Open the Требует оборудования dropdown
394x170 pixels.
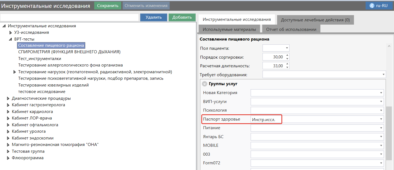pyautogui.click(x=383, y=75)
